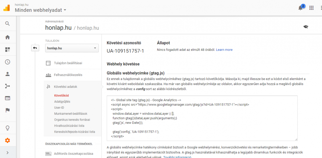Viewport: 322px width, 158px height.
Task: Click the / honlap.hu property breadcrumb
Action: coord(86,28)
